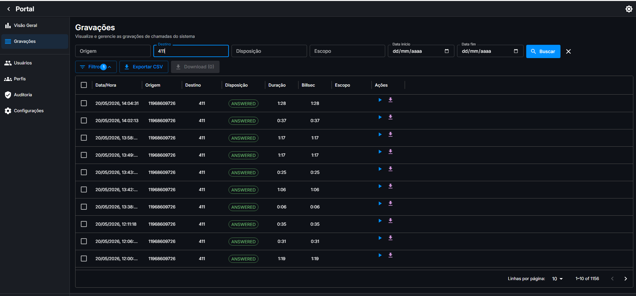Image resolution: width=636 pixels, height=296 pixels.
Task: Click the Exportar CSV button
Action: point(144,67)
